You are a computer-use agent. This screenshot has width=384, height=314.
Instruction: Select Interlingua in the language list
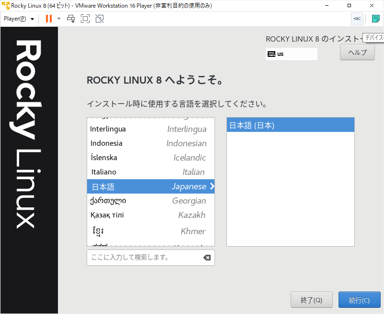click(151, 129)
